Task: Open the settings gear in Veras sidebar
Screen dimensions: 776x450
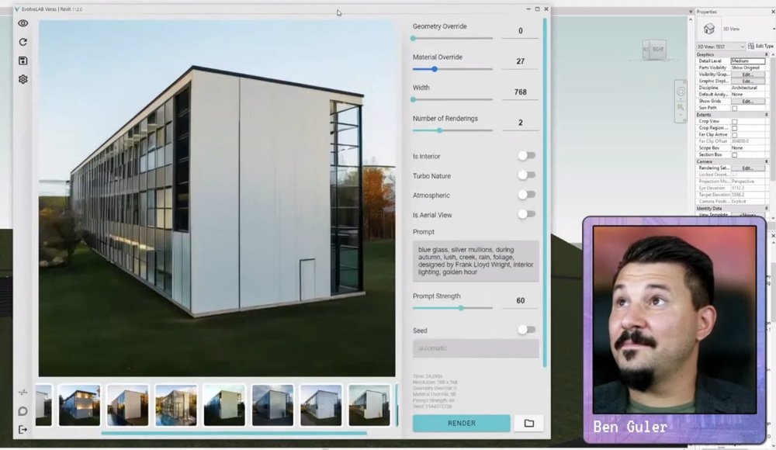Action: (x=23, y=79)
